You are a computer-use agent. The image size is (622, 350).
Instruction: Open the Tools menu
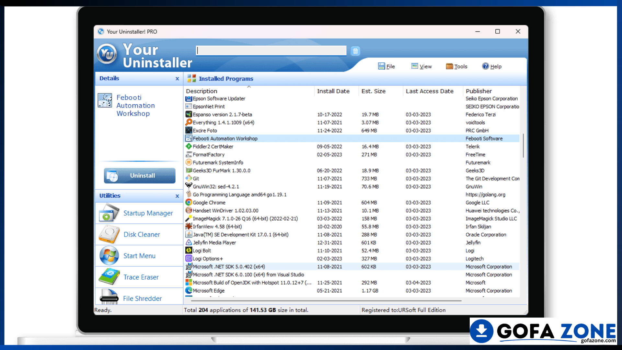click(456, 66)
